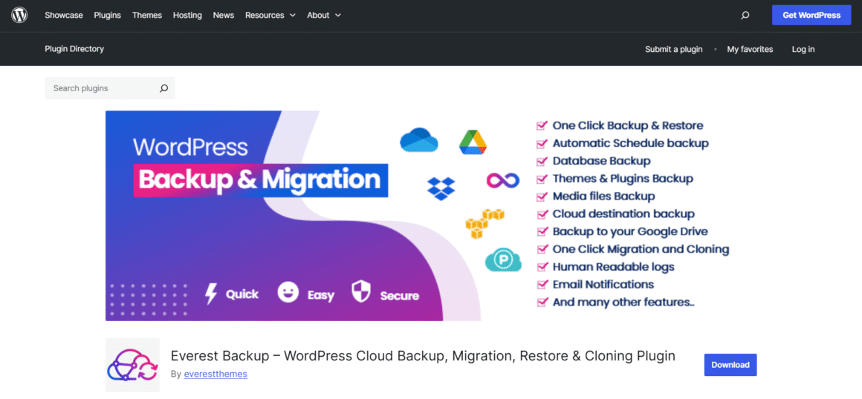862x399 pixels.
Task: Click the checkmark beside Cloud destination backup
Action: point(542,214)
